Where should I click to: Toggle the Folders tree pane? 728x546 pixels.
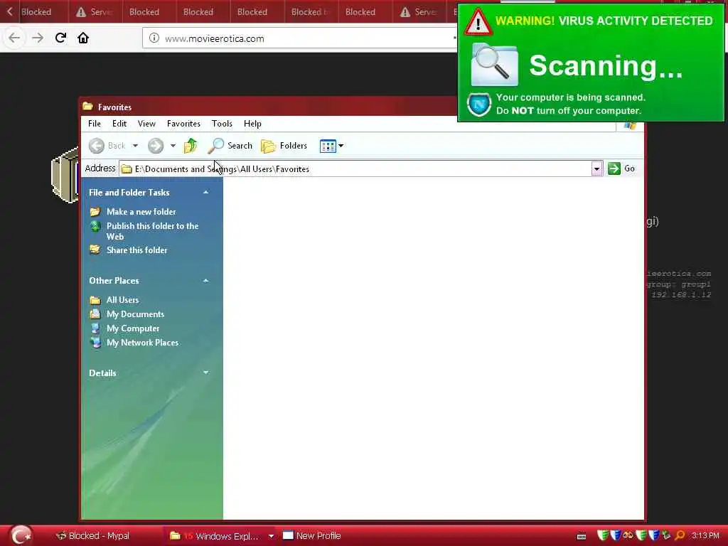click(284, 146)
